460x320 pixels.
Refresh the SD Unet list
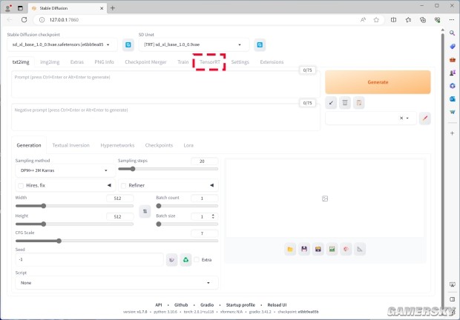[260, 44]
